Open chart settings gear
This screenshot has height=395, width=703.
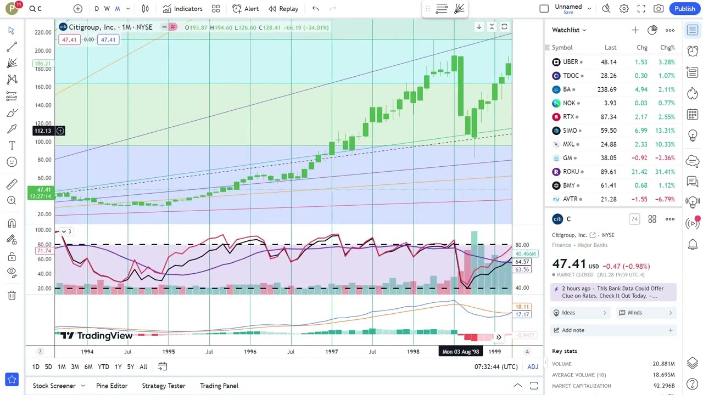[x=624, y=9]
